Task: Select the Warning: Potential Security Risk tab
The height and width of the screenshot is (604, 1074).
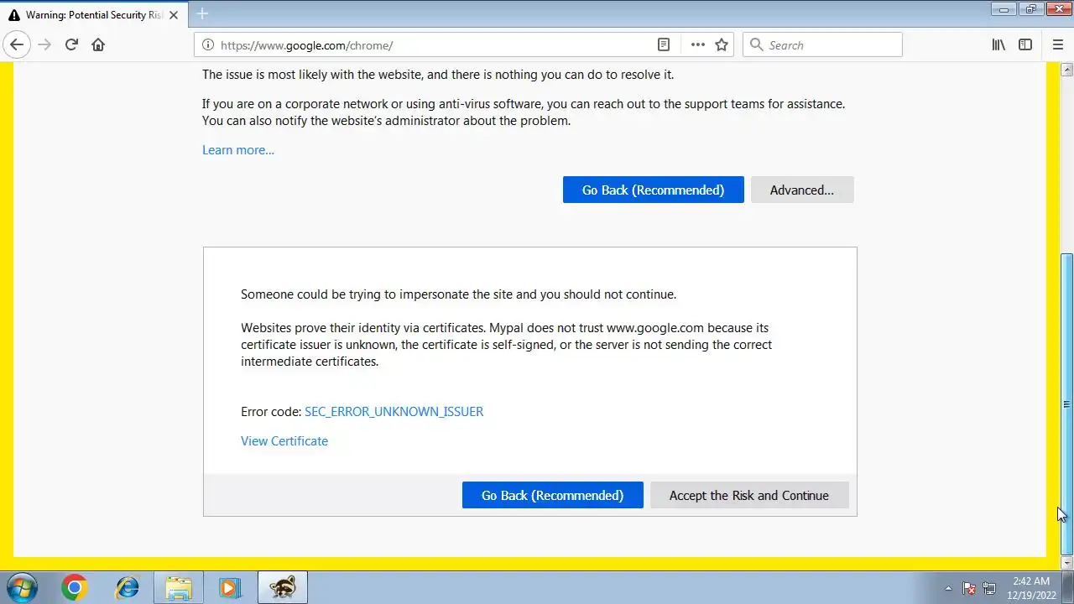Action: 92,14
